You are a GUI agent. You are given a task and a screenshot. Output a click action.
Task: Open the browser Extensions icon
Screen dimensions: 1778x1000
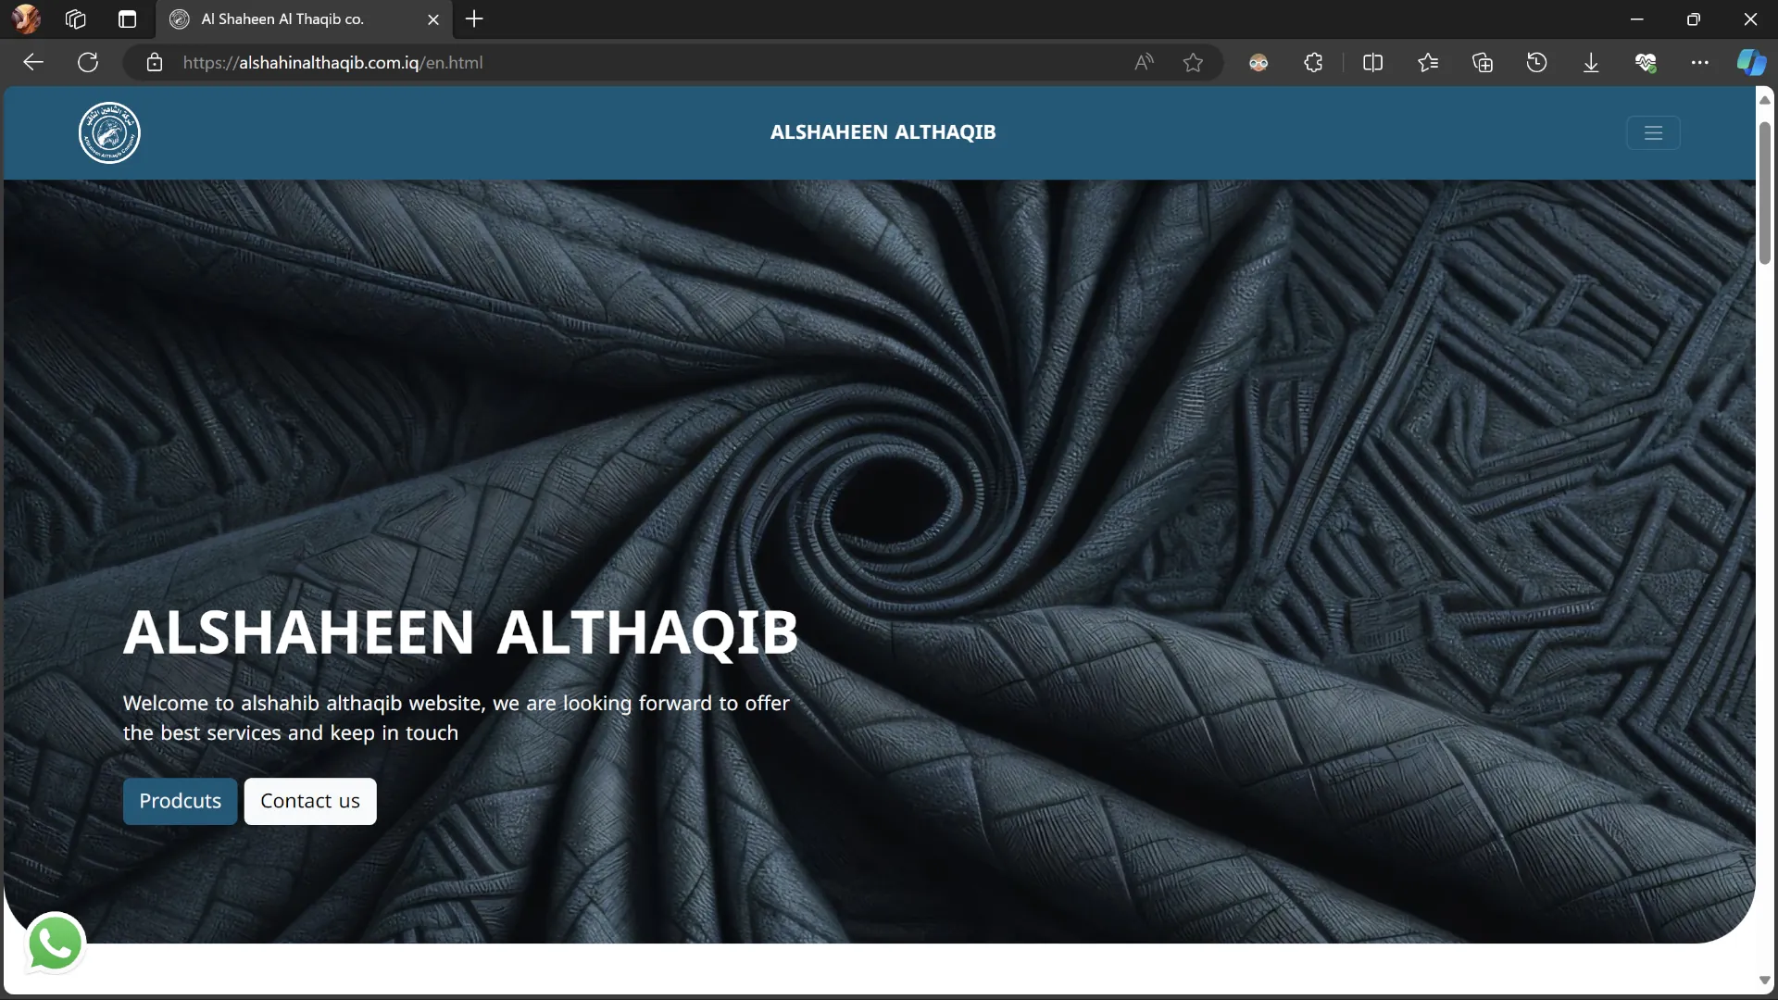pyautogui.click(x=1313, y=63)
